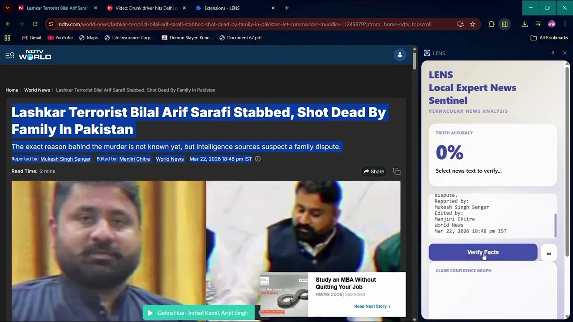Reload the NDTV page
573x322 pixels.
click(x=35, y=24)
